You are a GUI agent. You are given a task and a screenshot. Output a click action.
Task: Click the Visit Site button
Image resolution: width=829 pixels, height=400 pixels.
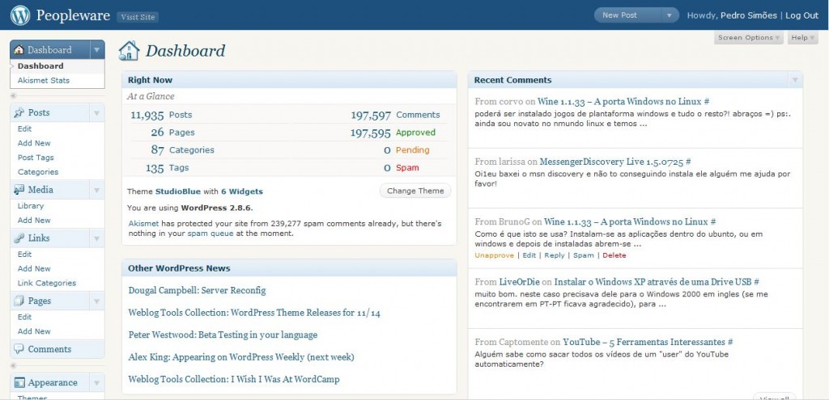pos(138,17)
